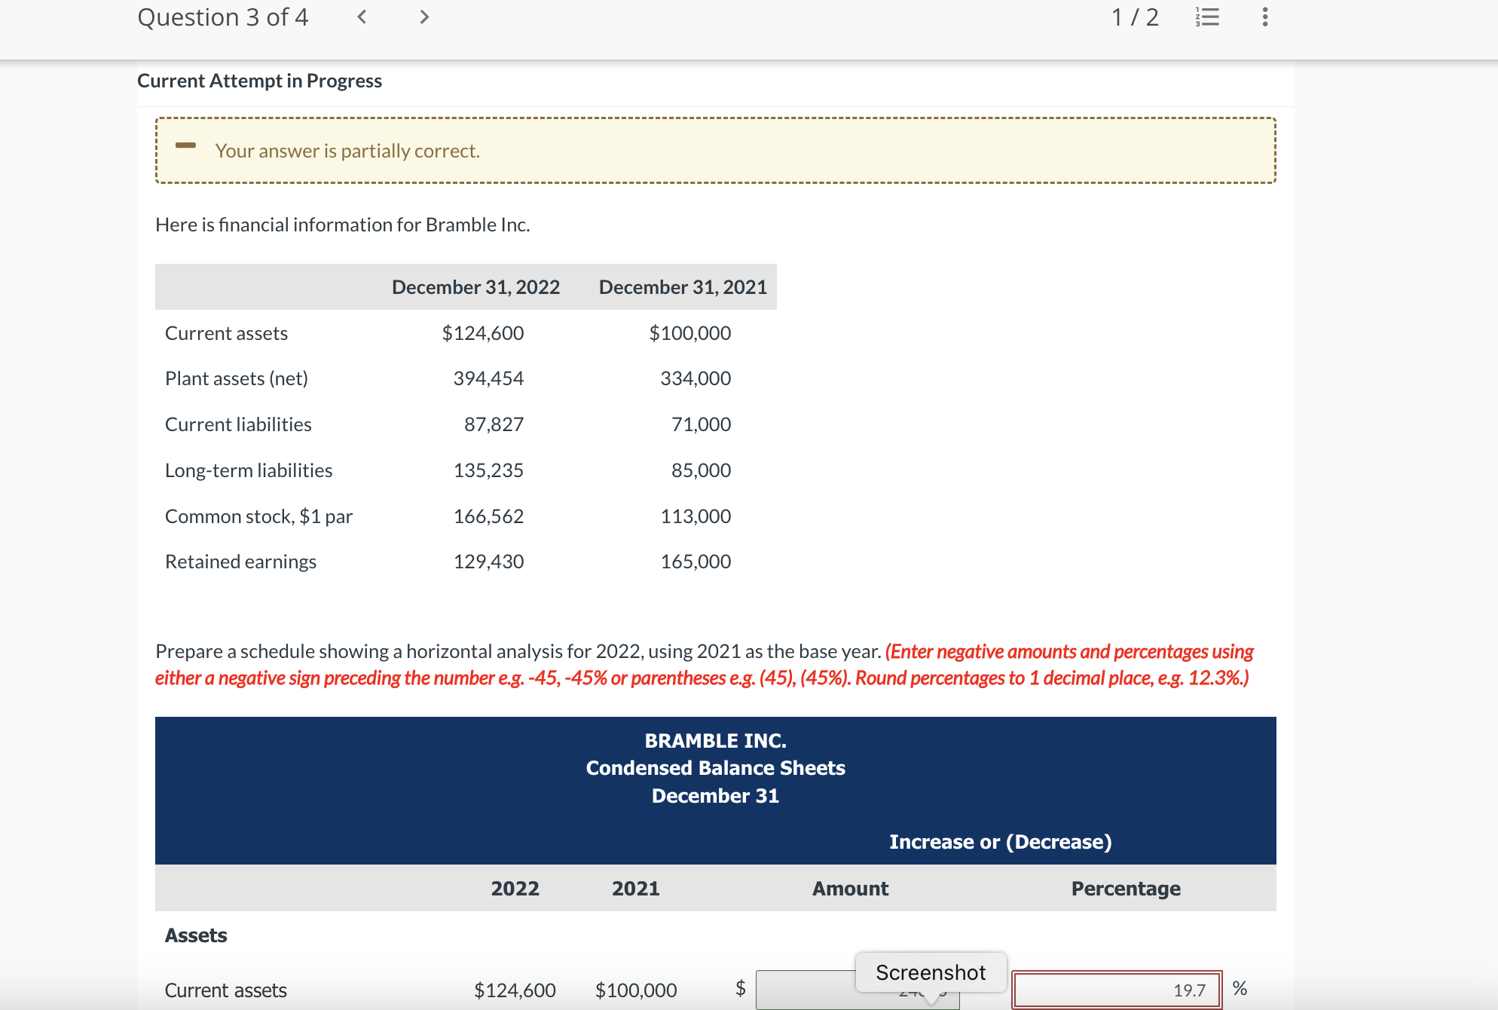Click the Screenshot tooltip label
The image size is (1498, 1010).
coord(931,972)
